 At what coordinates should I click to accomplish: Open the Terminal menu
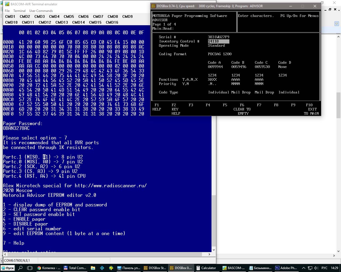point(19,11)
